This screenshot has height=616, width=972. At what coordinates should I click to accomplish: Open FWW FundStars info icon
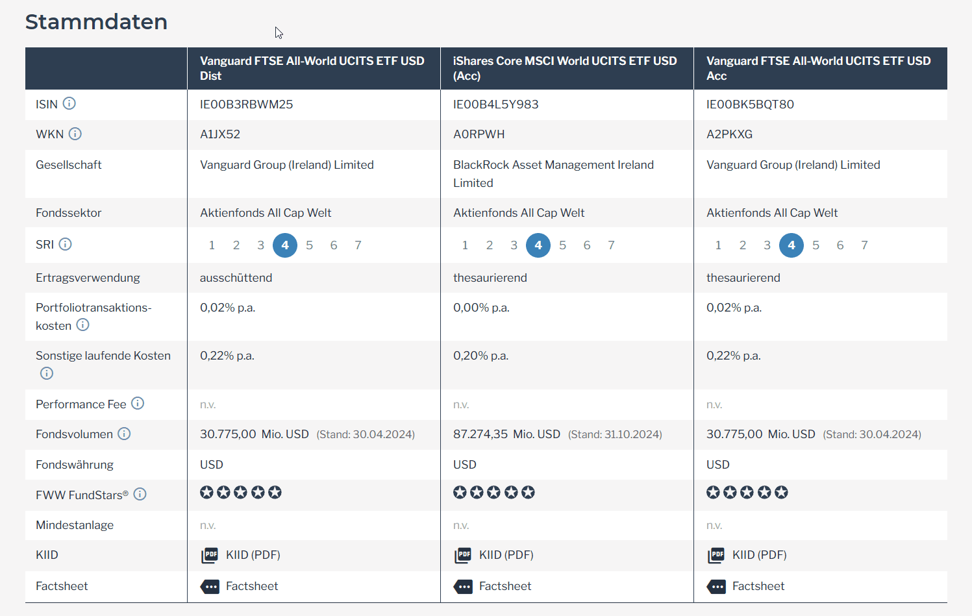140,494
